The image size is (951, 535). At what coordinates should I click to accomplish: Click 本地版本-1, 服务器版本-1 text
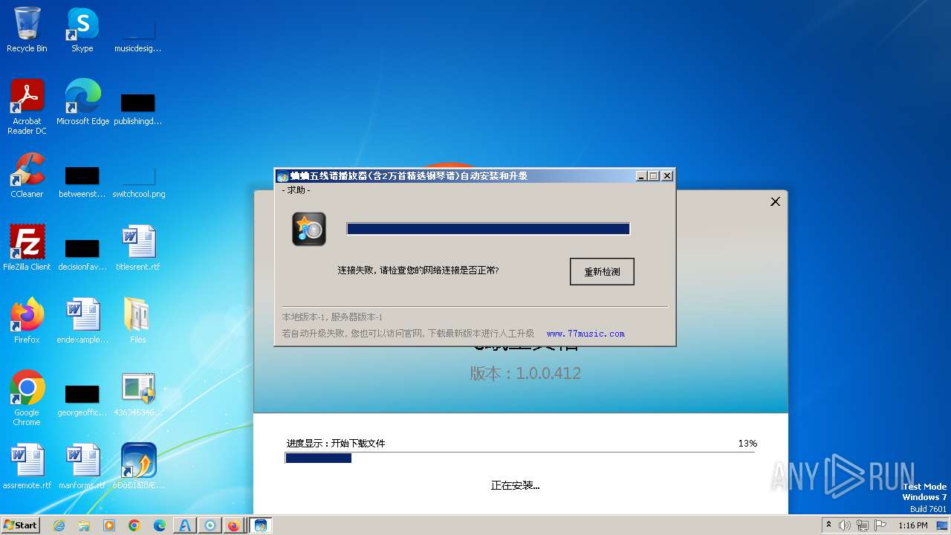(x=332, y=317)
